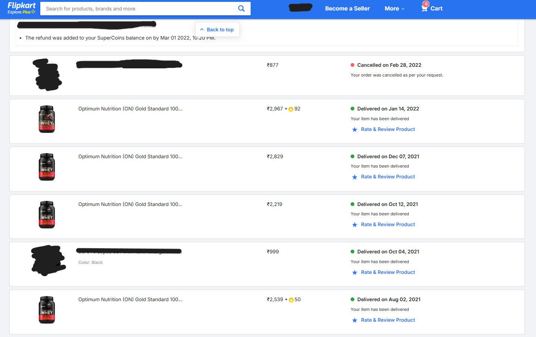The width and height of the screenshot is (536, 337).
Task: Rate & Review the Jan 14, 2022 product
Action: pos(388,130)
